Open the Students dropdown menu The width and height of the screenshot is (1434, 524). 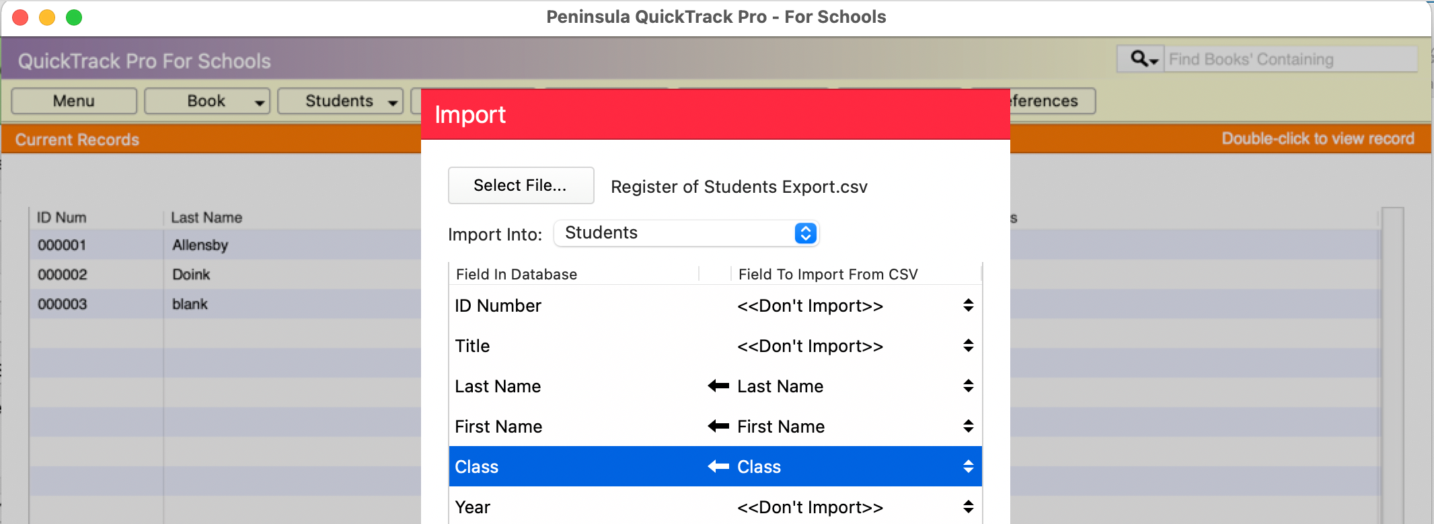(340, 101)
